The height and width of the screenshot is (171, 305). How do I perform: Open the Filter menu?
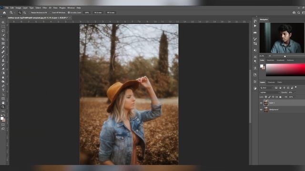(x=45, y=8)
